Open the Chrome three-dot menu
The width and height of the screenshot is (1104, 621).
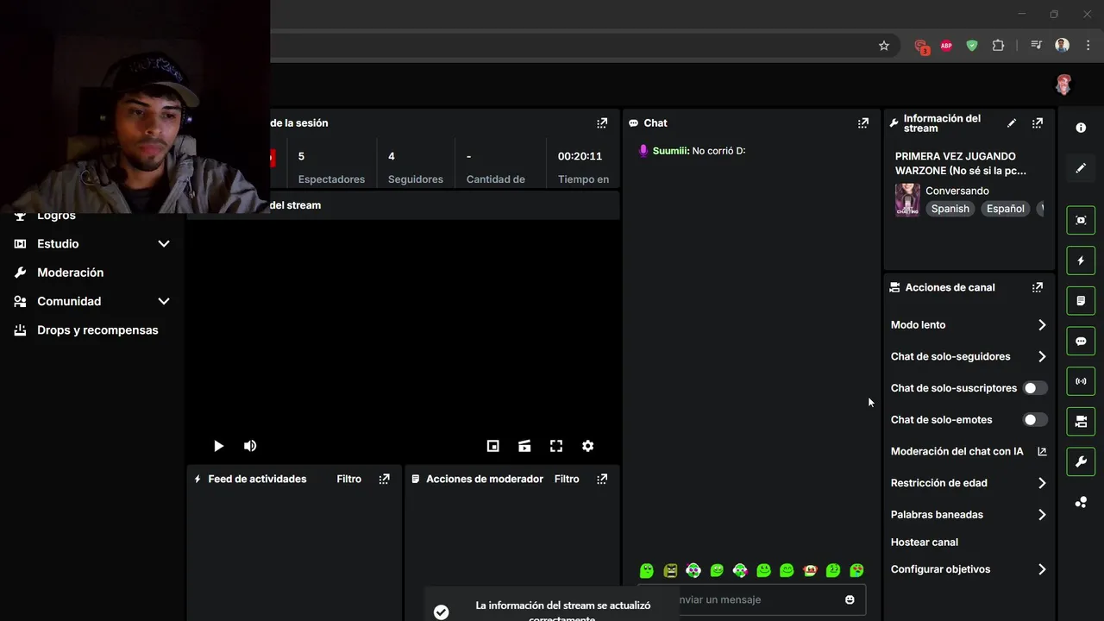[x=1088, y=46]
